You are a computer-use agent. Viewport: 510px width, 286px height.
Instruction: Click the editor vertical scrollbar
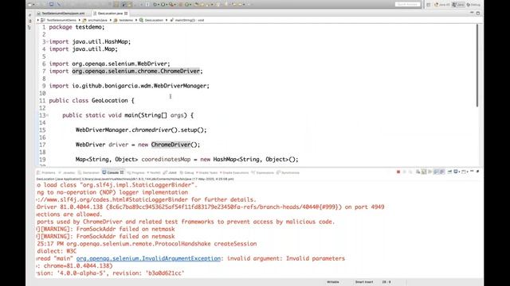point(477,65)
